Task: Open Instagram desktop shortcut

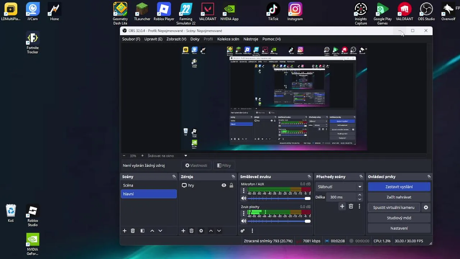Action: click(295, 12)
